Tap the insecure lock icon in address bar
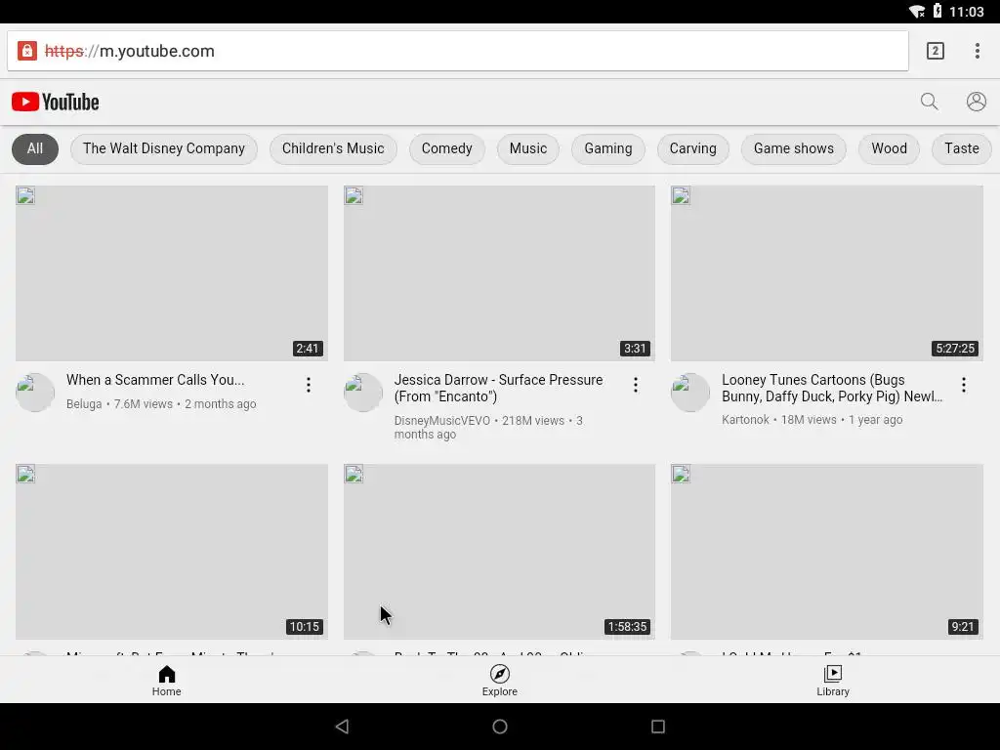This screenshot has height=750, width=1000. point(26,51)
